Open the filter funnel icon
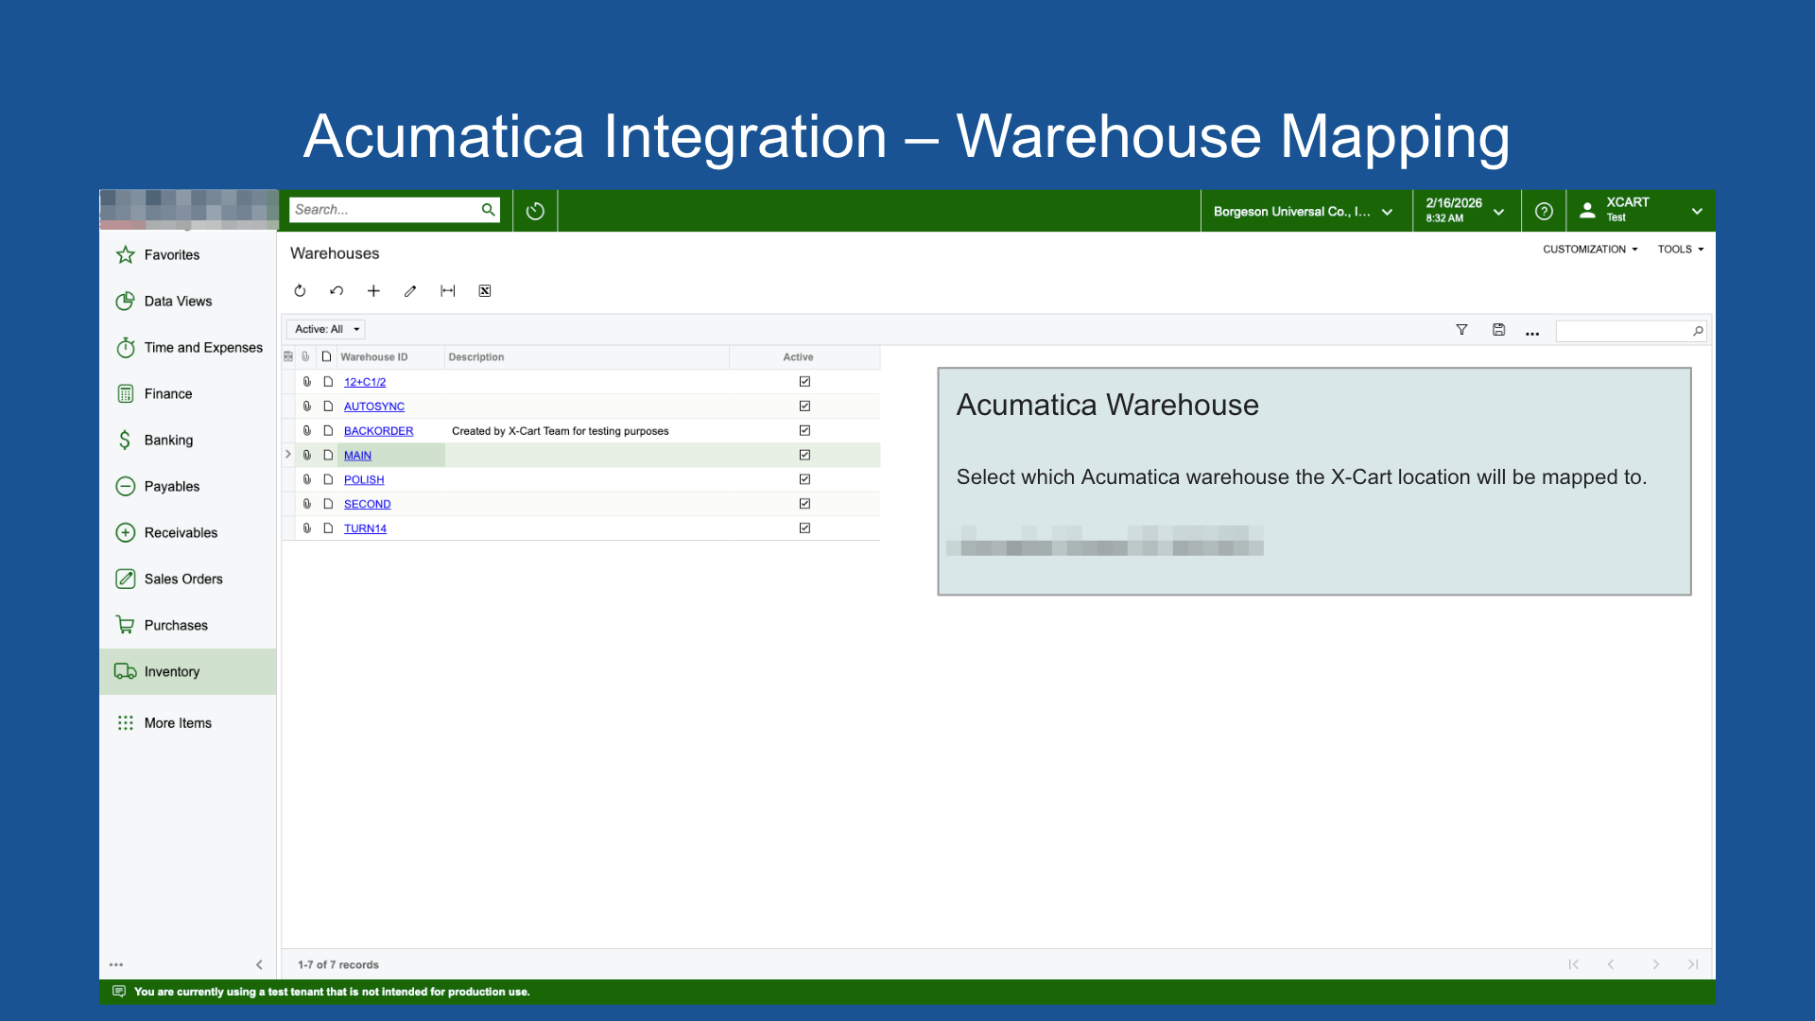1815x1021 pixels. (x=1461, y=330)
